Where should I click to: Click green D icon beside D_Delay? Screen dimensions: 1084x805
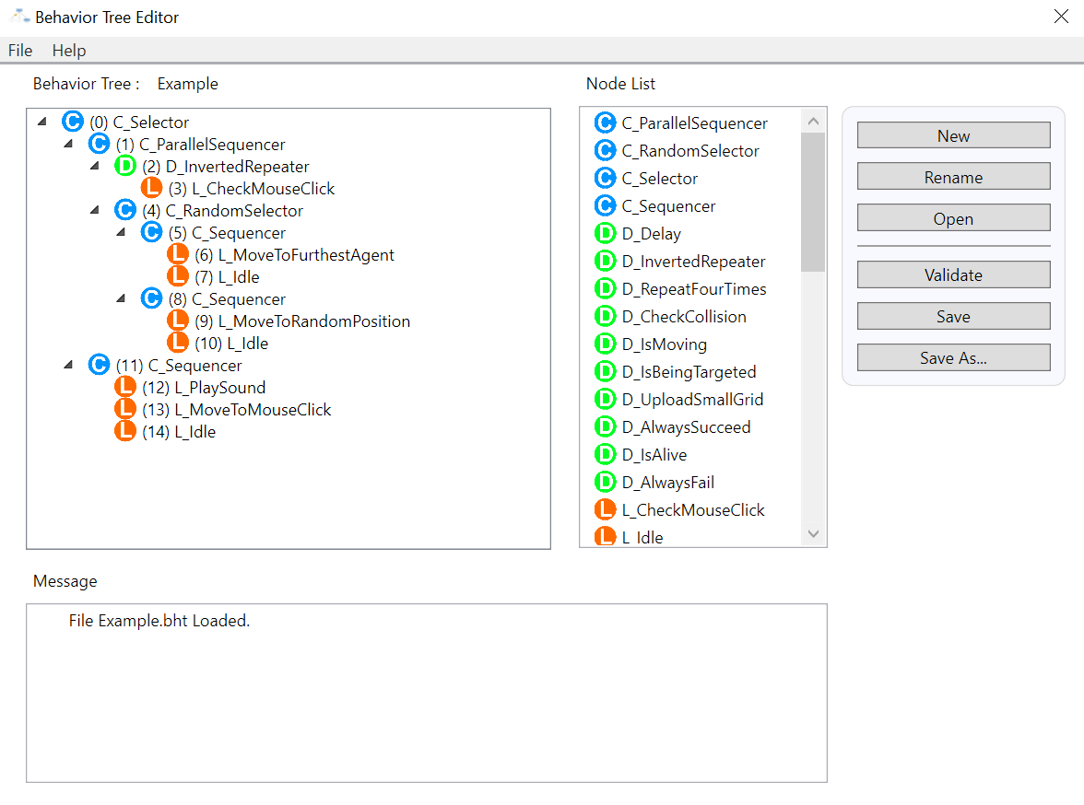pyautogui.click(x=605, y=234)
